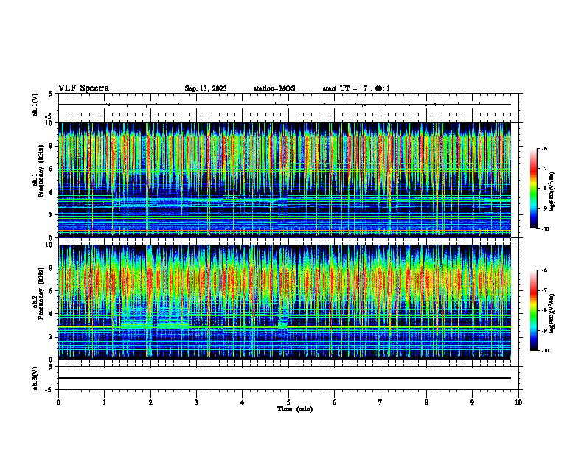Viewport: 584px width, 451px height.
Task: Click the time axis tick label "7"
Action: point(380,402)
